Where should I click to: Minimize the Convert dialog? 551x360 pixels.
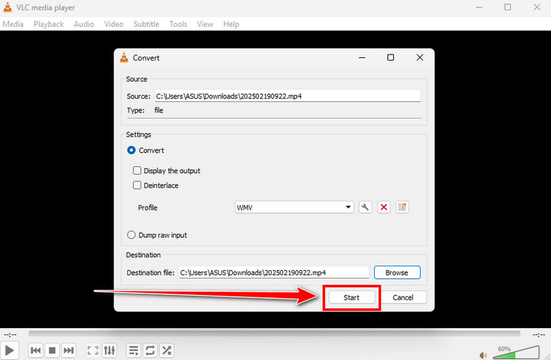(x=362, y=57)
